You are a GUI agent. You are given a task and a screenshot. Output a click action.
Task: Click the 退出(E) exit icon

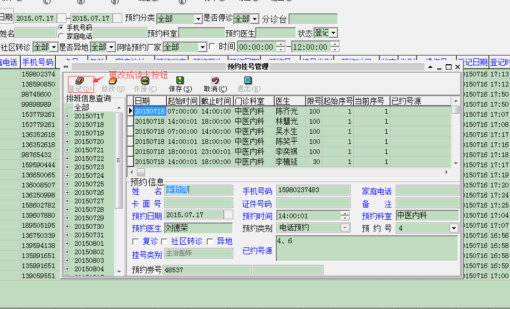(x=248, y=80)
